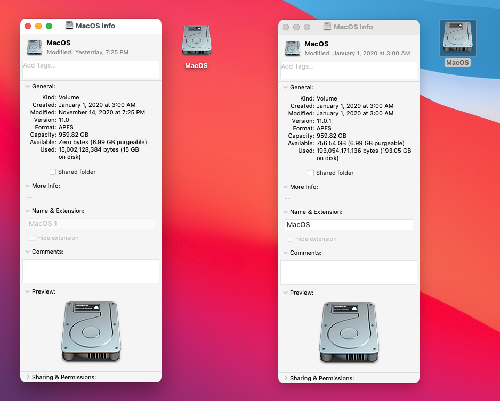The height and width of the screenshot is (401, 500).
Task: Collapse General section in right Info window
Action: (x=286, y=87)
